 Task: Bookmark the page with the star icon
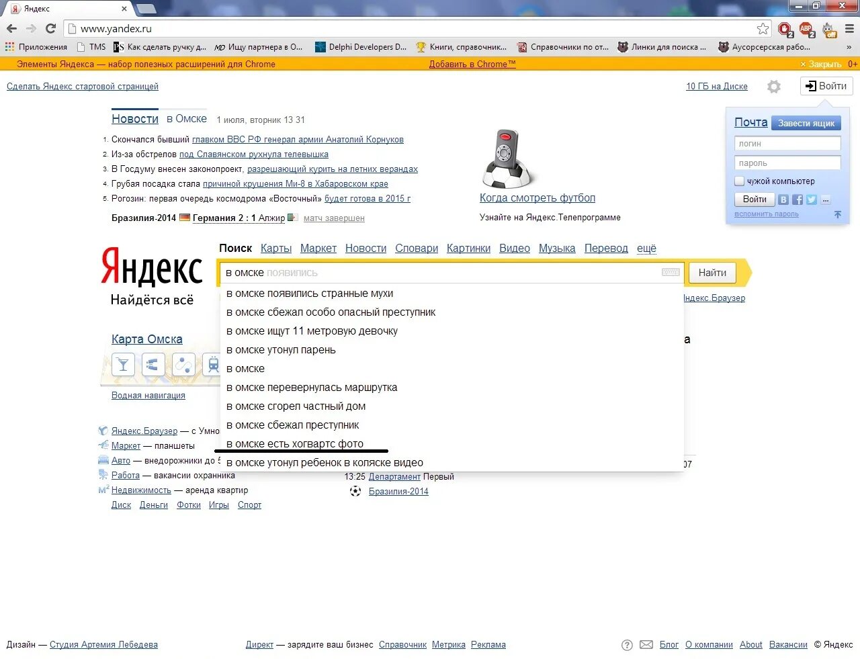click(x=763, y=29)
